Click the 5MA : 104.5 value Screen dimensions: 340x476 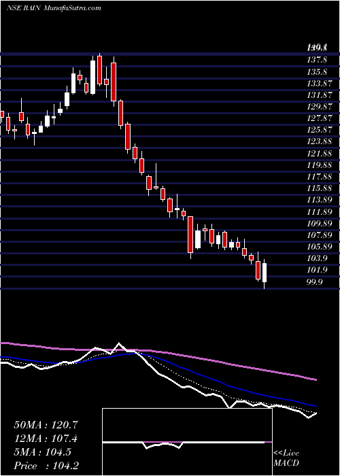(42, 452)
